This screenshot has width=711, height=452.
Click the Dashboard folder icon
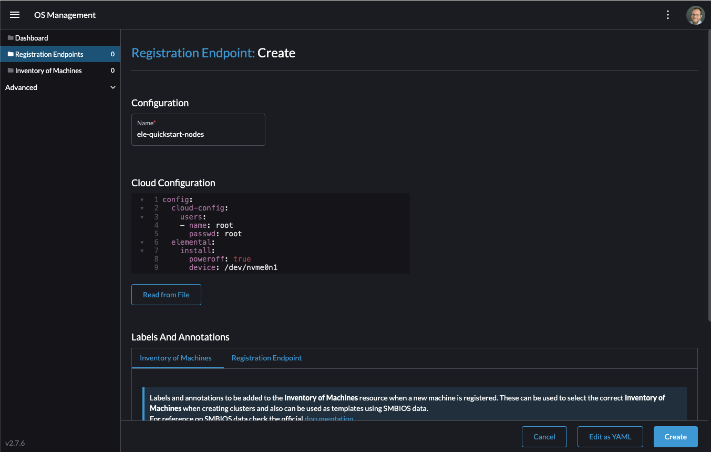10,38
